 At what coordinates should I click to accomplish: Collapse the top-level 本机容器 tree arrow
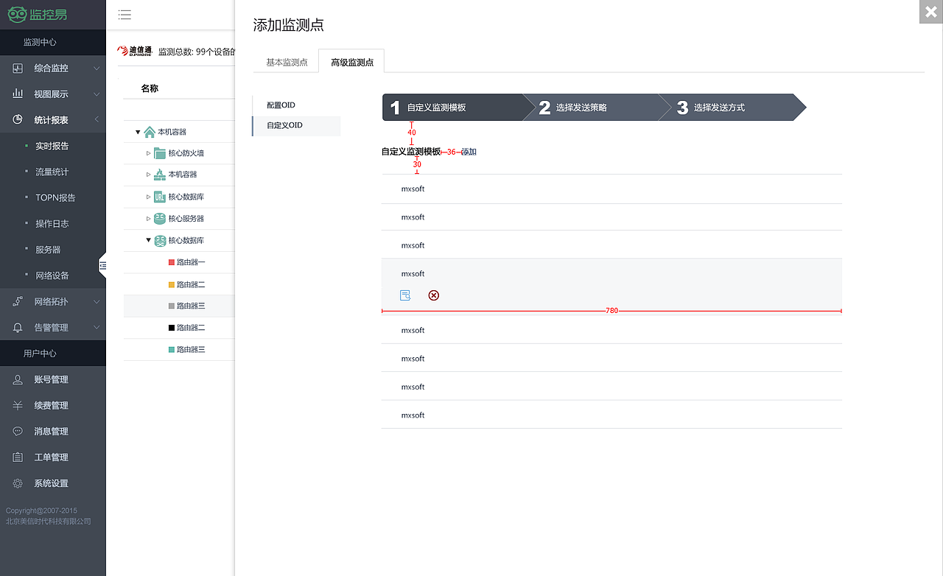click(138, 132)
